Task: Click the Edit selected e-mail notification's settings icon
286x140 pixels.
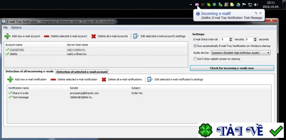Action: pos(150,80)
